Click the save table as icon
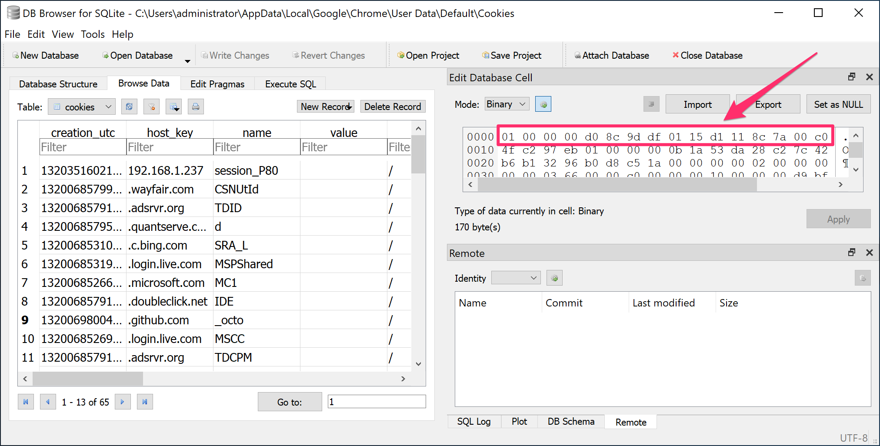 [173, 107]
